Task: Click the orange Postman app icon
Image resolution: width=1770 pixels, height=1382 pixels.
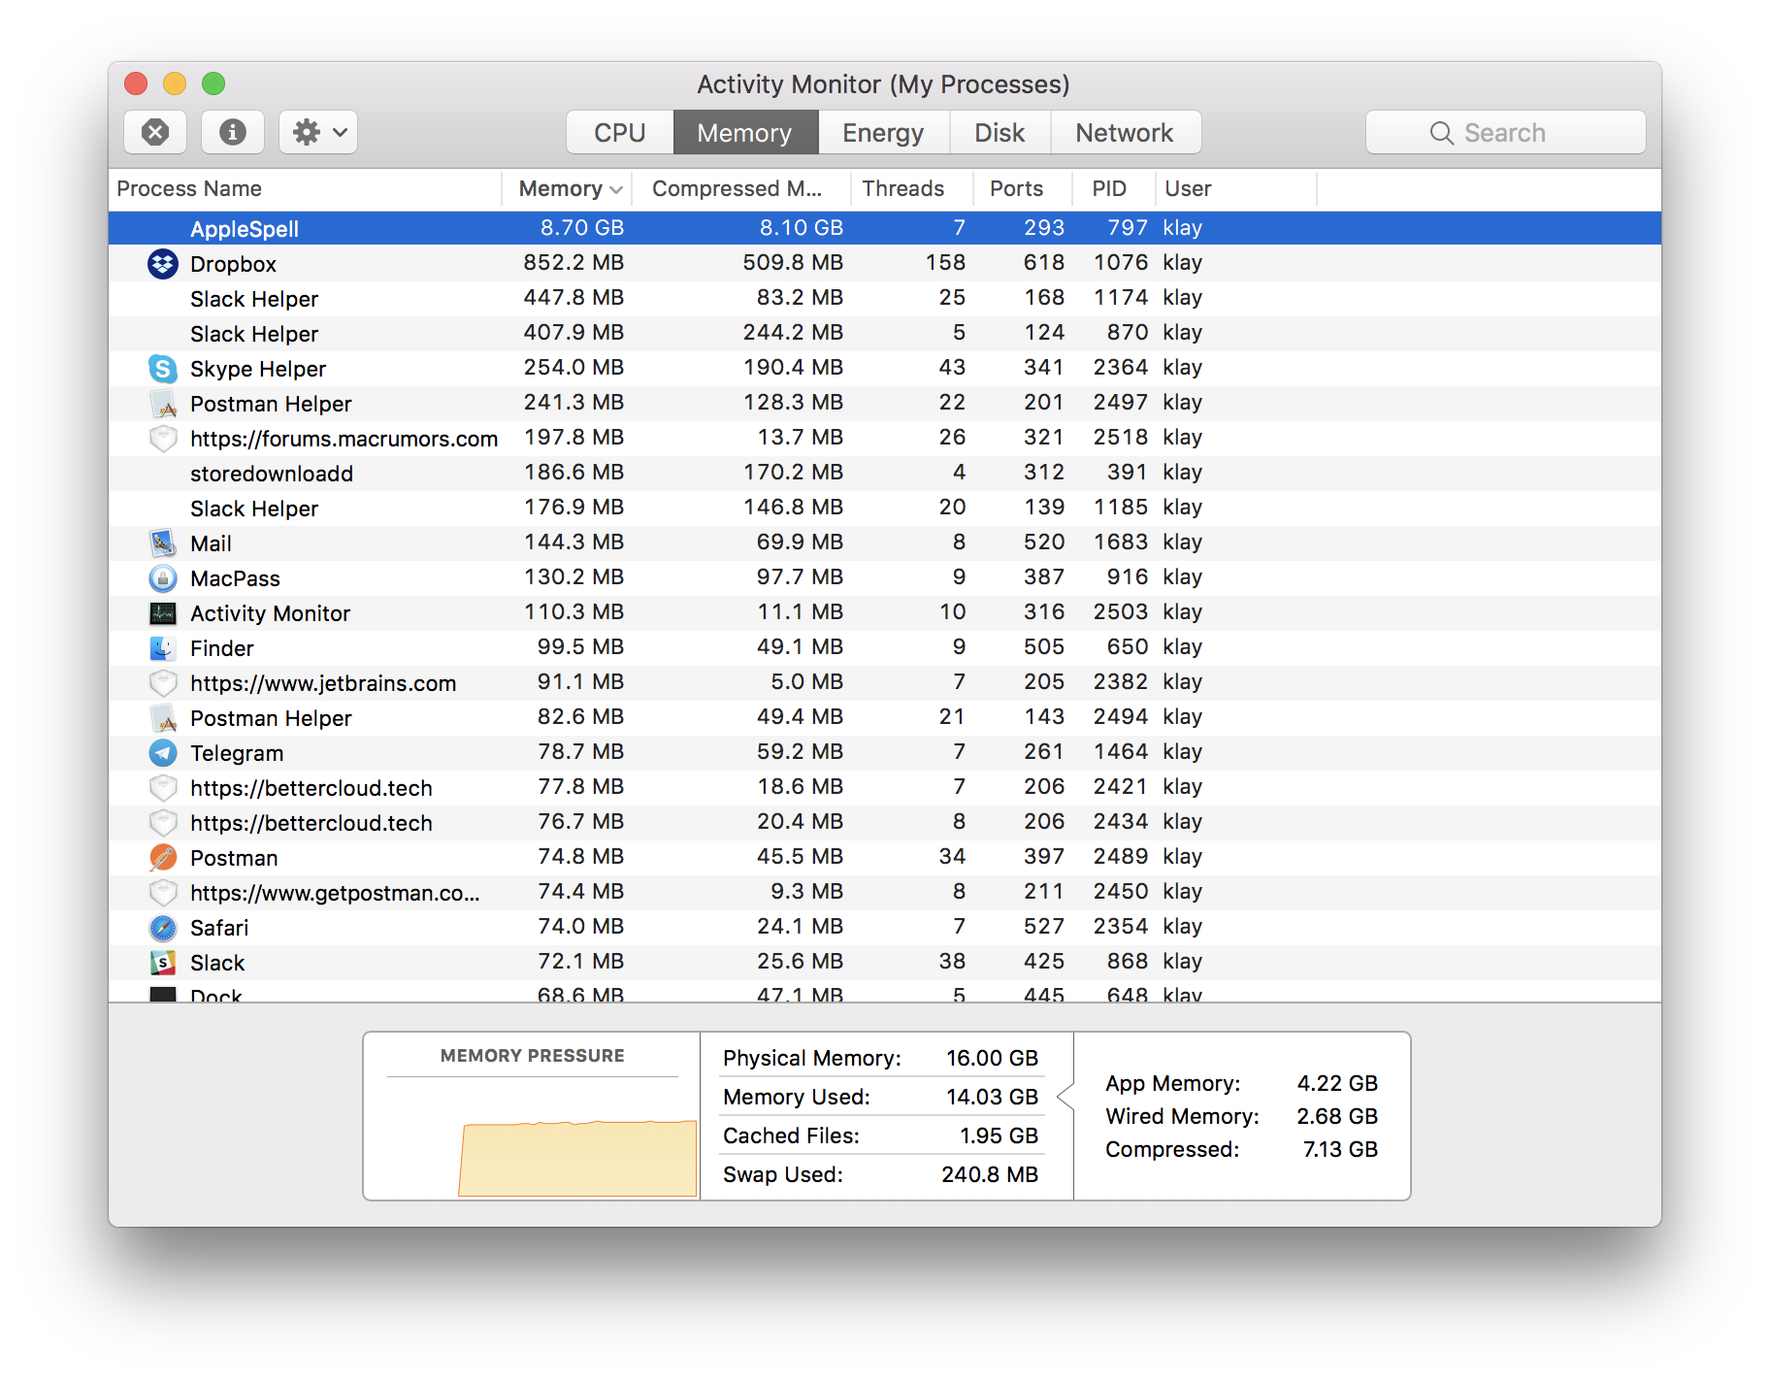Action: [x=162, y=857]
